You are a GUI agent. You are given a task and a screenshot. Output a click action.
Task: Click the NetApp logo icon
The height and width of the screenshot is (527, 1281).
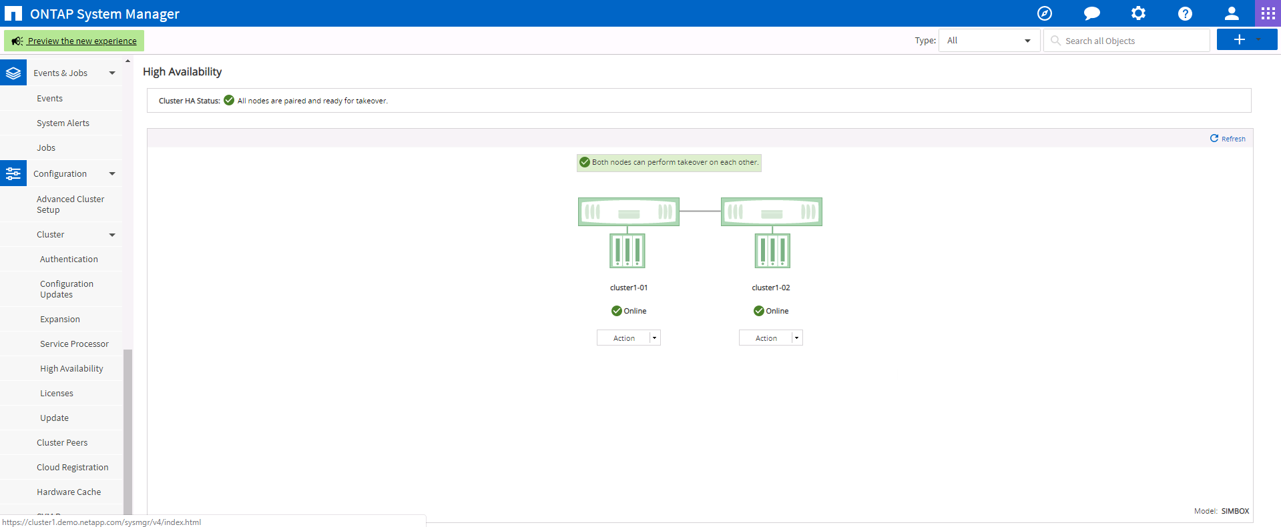coord(13,13)
